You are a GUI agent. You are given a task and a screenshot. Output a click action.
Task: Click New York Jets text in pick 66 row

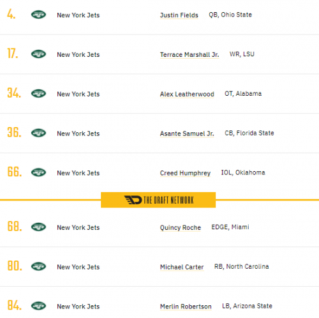coord(78,173)
